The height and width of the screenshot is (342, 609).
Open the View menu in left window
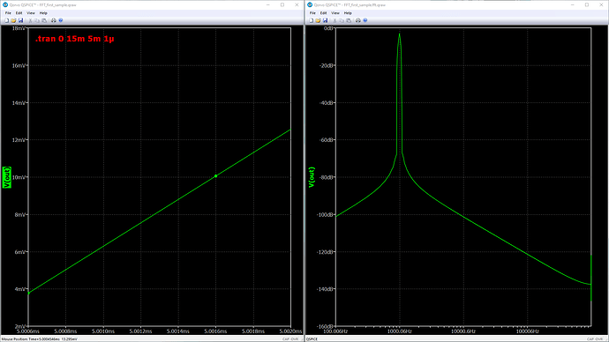pyautogui.click(x=31, y=13)
